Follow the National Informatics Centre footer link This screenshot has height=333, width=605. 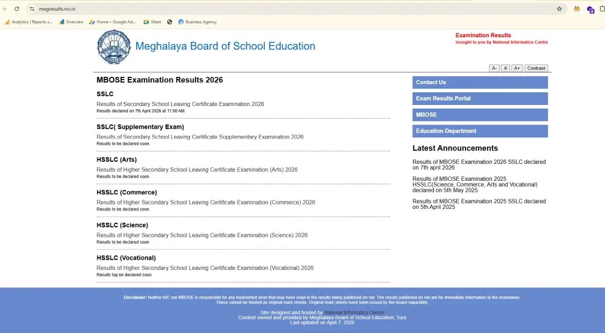click(353, 312)
